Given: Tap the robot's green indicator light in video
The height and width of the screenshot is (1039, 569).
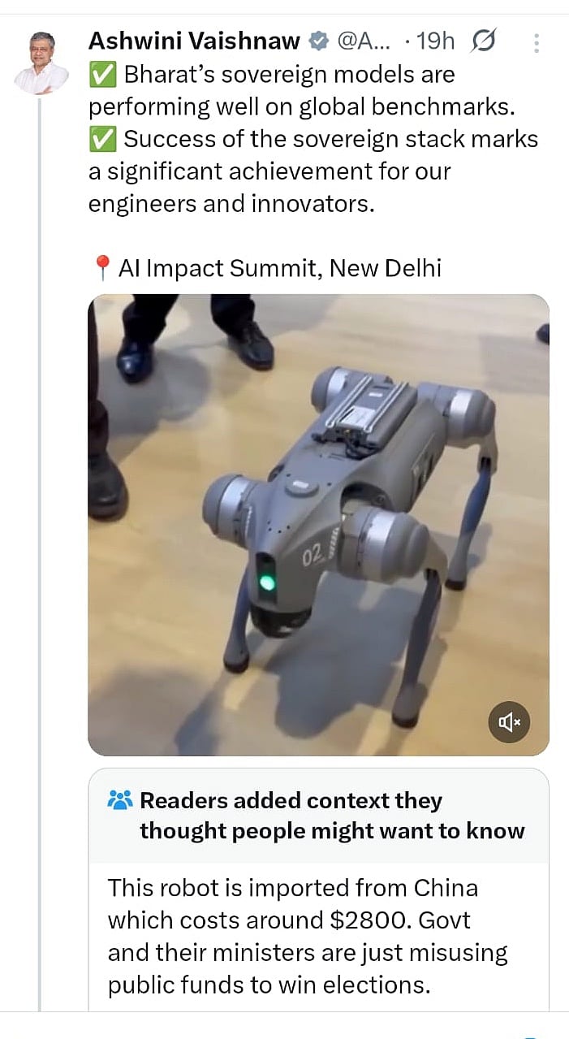Looking at the screenshot, I should point(266,582).
